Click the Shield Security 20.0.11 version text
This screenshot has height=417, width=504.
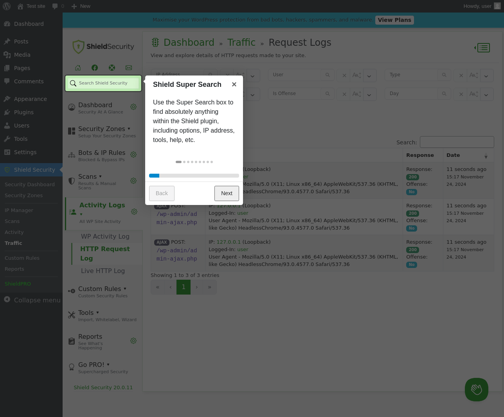point(103,388)
